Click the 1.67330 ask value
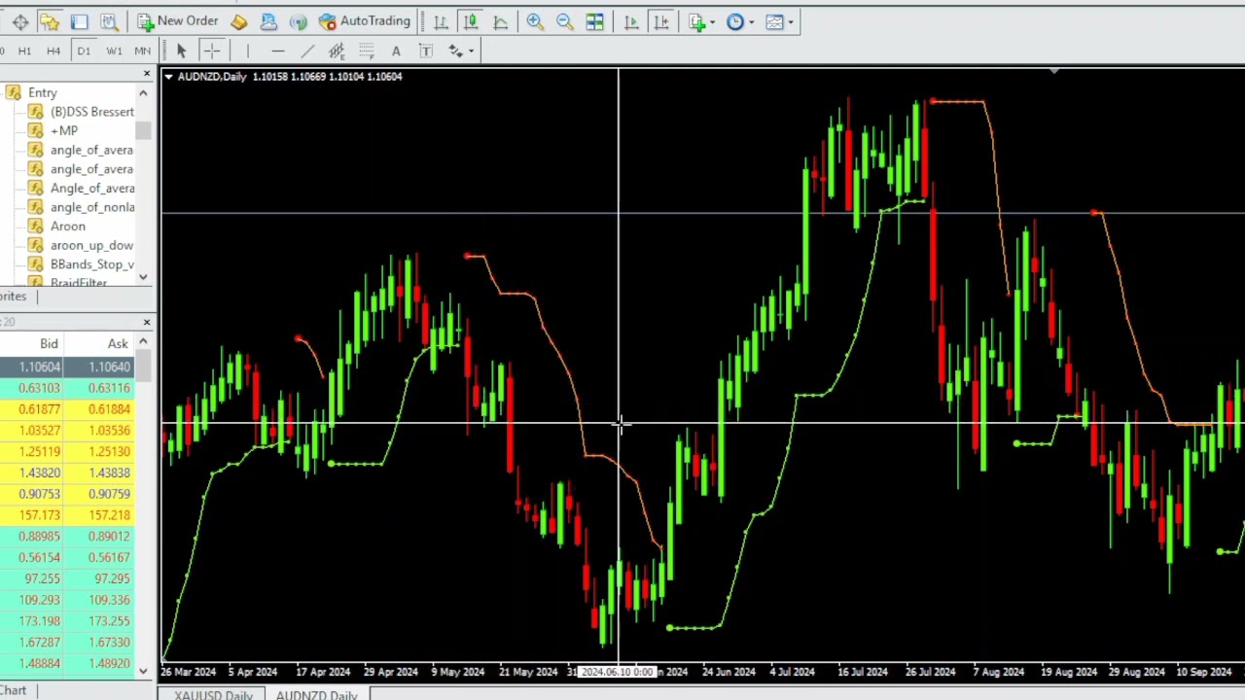The image size is (1245, 700). tap(109, 643)
